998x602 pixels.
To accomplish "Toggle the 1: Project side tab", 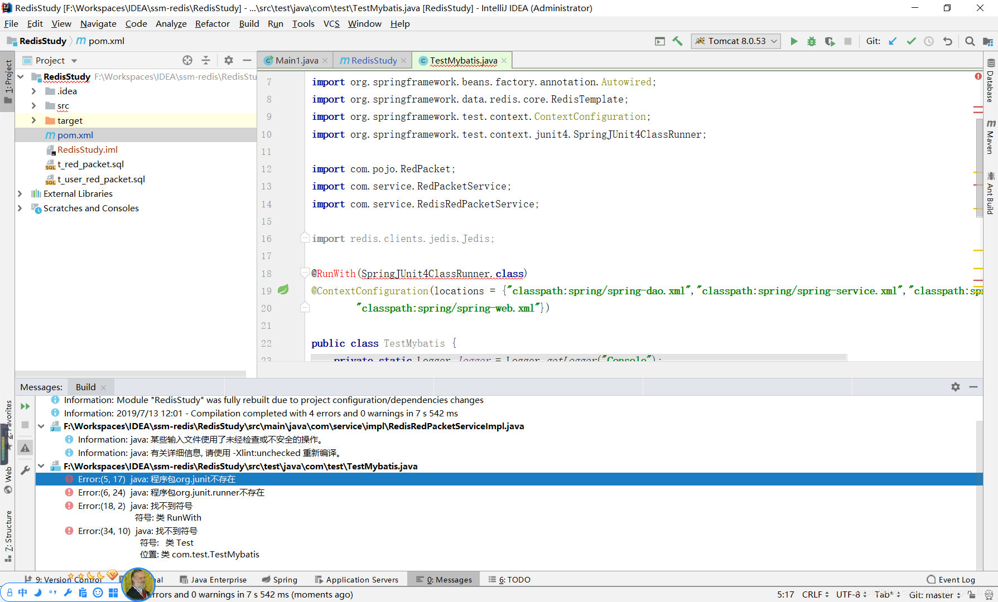I will click(x=8, y=81).
